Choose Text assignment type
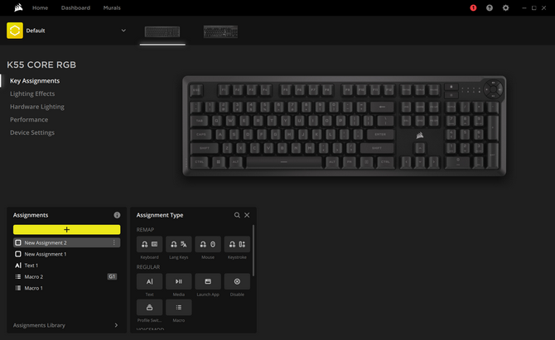The width and height of the screenshot is (555, 340). pos(149,281)
